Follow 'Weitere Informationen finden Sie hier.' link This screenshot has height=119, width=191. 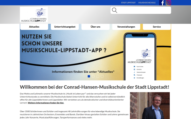point(46,103)
